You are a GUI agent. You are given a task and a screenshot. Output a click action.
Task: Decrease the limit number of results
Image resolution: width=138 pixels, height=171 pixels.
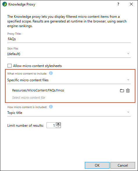coord(58,126)
